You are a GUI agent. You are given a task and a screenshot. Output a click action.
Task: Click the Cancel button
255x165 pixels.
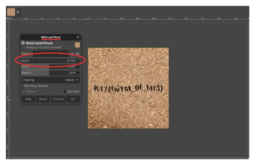pos(58,99)
